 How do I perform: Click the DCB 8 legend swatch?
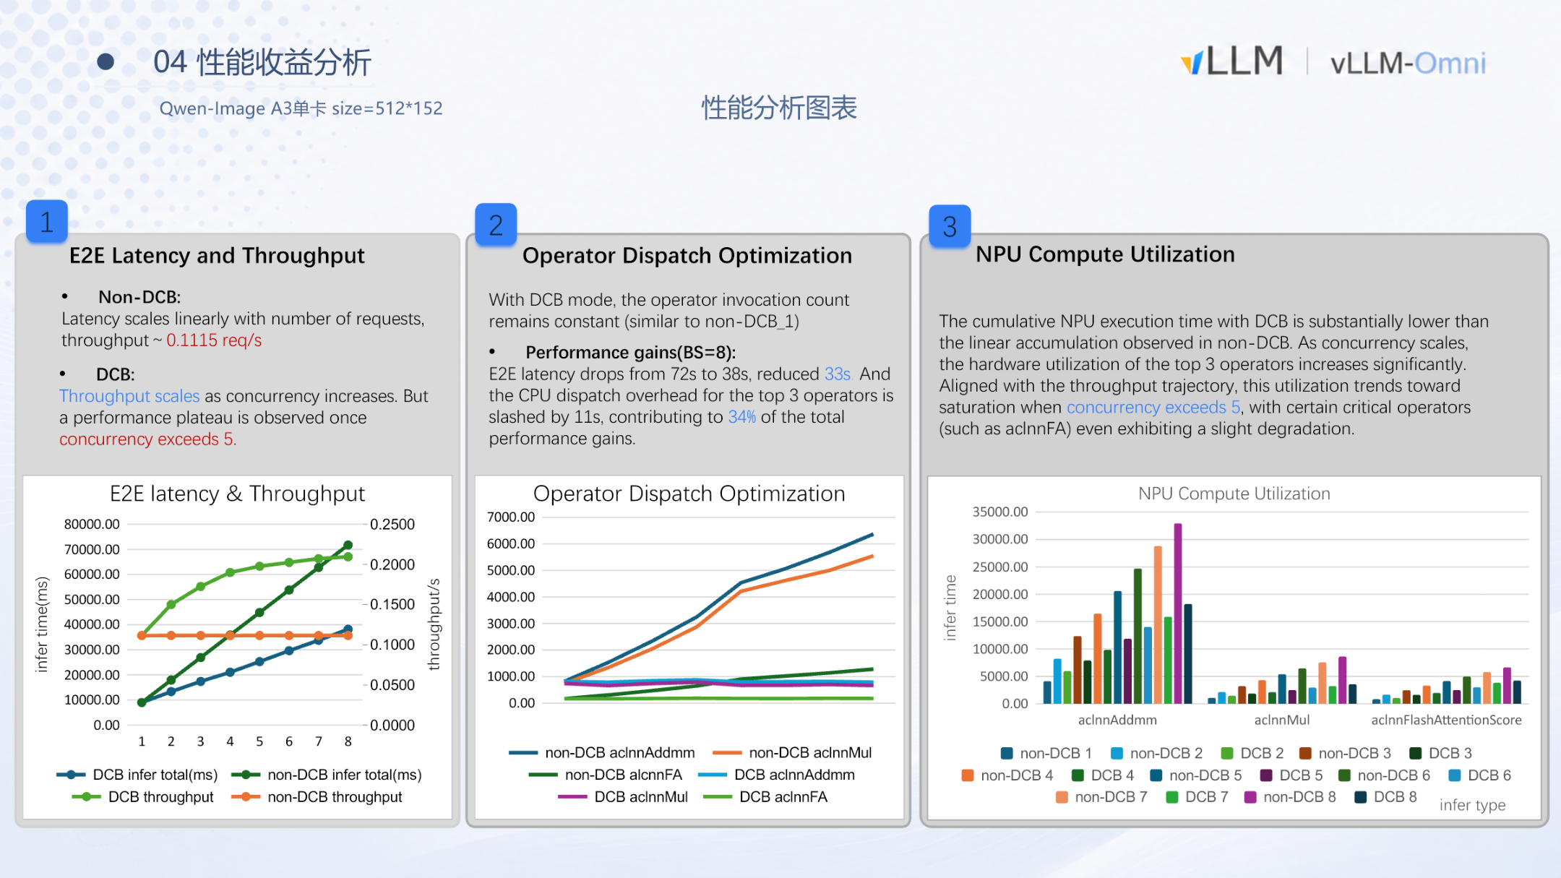pos(1360,797)
